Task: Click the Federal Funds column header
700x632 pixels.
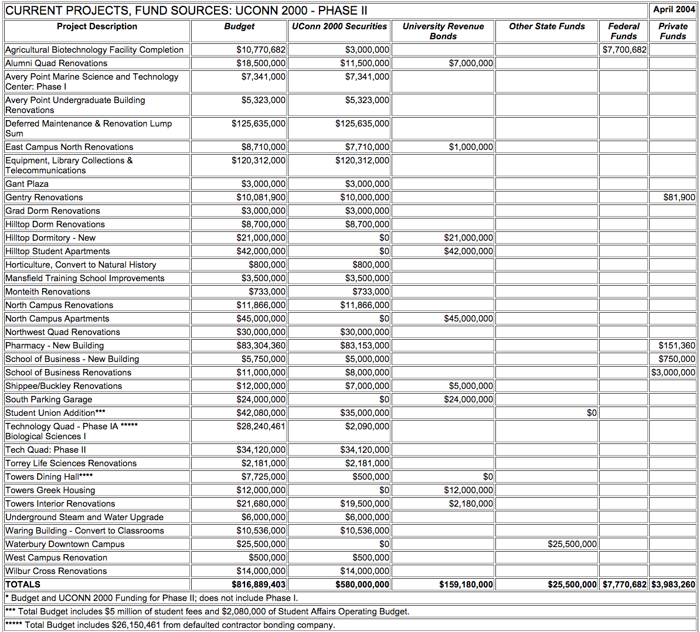Action: tap(623, 31)
